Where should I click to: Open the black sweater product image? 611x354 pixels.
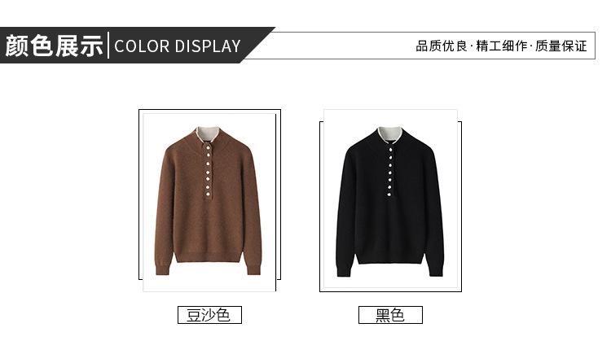390,199
